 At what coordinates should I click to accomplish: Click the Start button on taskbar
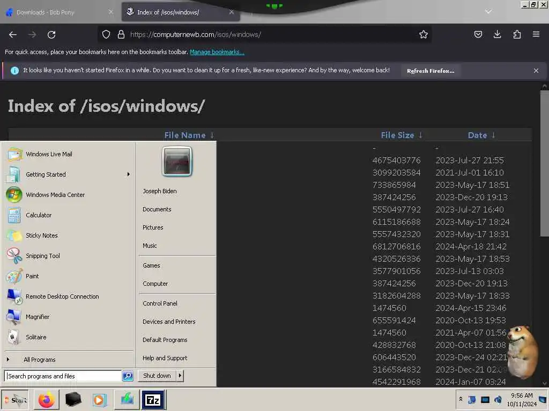coord(15,400)
